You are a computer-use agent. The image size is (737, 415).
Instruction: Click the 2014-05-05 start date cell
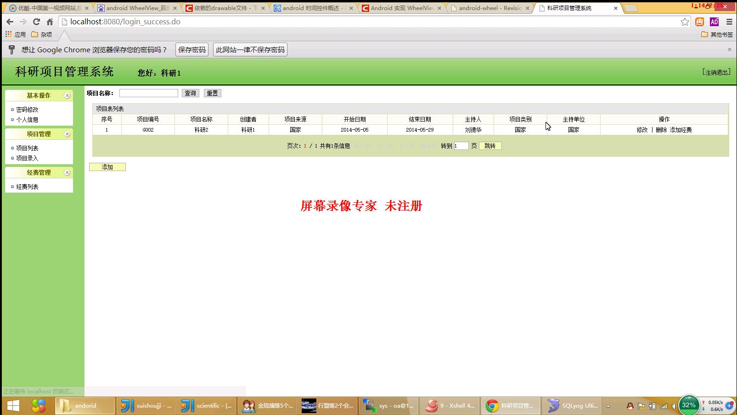click(354, 130)
